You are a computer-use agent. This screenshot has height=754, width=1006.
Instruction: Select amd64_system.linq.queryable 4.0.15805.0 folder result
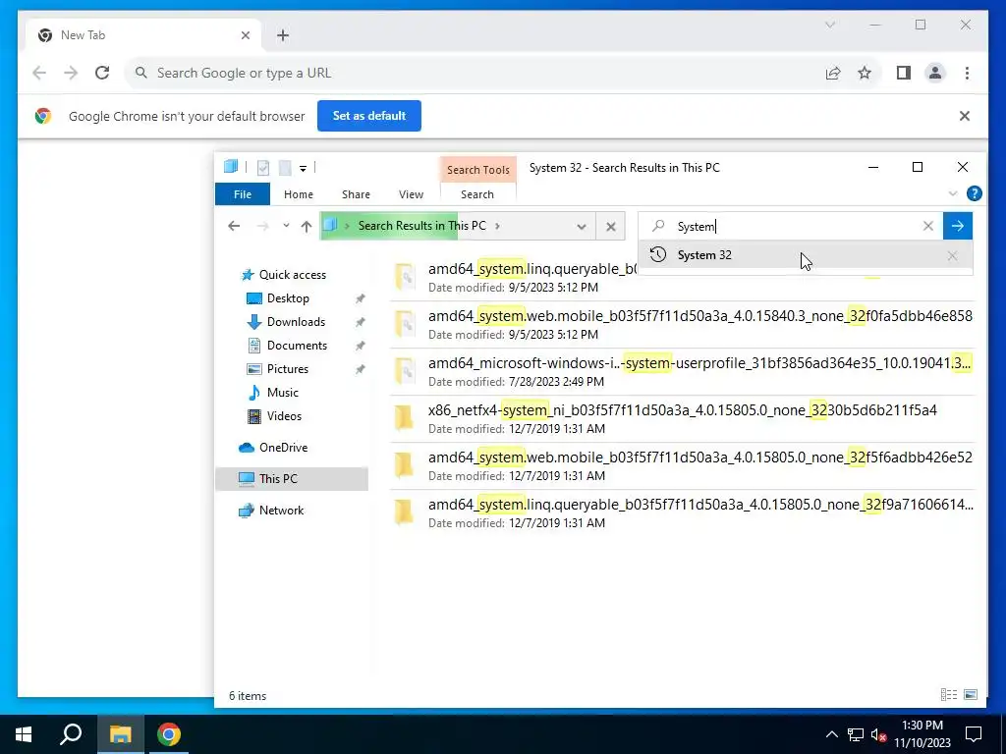click(x=683, y=513)
